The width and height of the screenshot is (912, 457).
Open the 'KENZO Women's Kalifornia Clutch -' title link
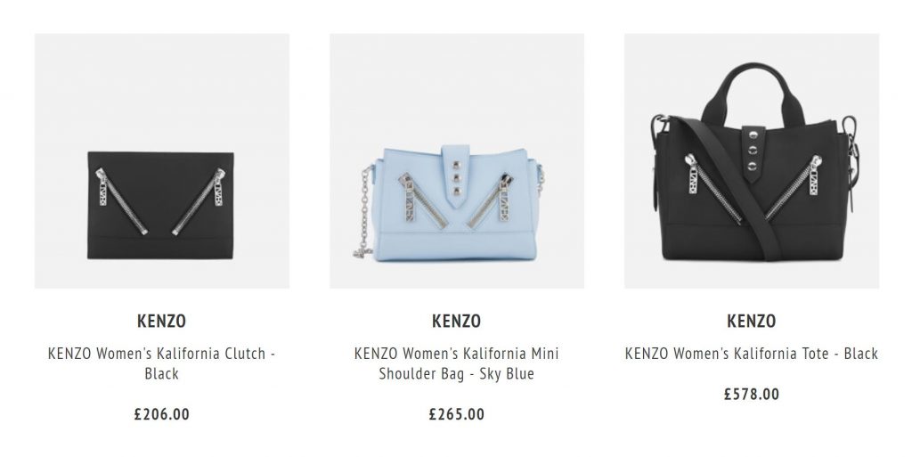[x=162, y=354]
